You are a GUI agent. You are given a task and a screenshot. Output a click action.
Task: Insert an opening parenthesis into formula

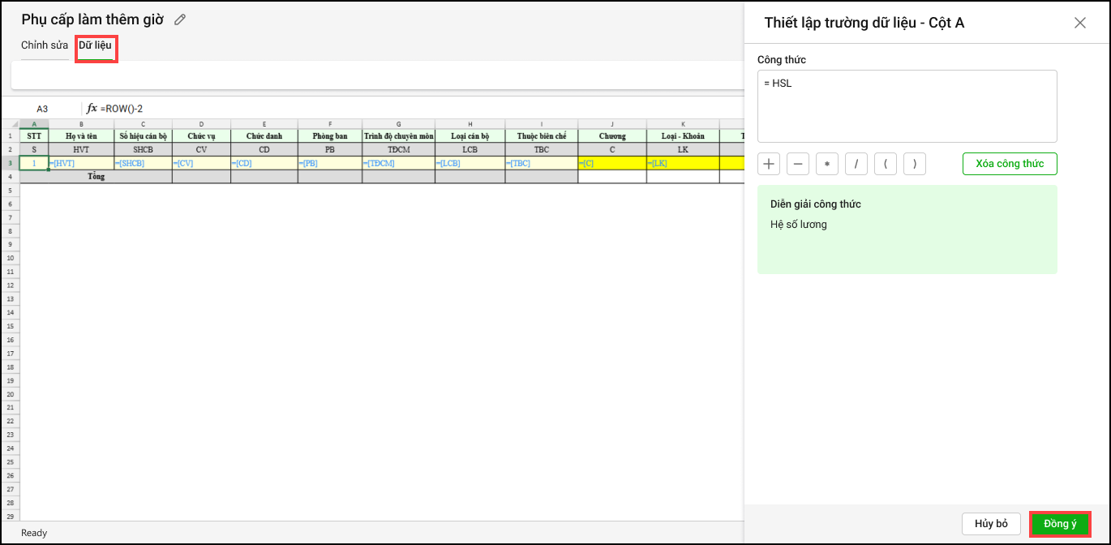tap(886, 164)
